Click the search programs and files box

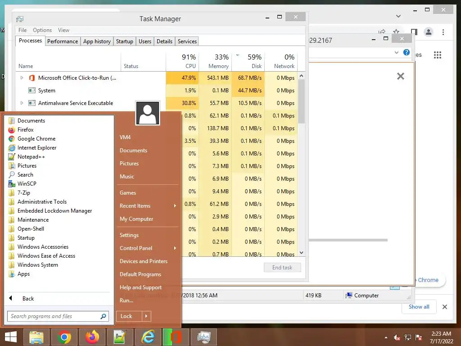click(54, 316)
